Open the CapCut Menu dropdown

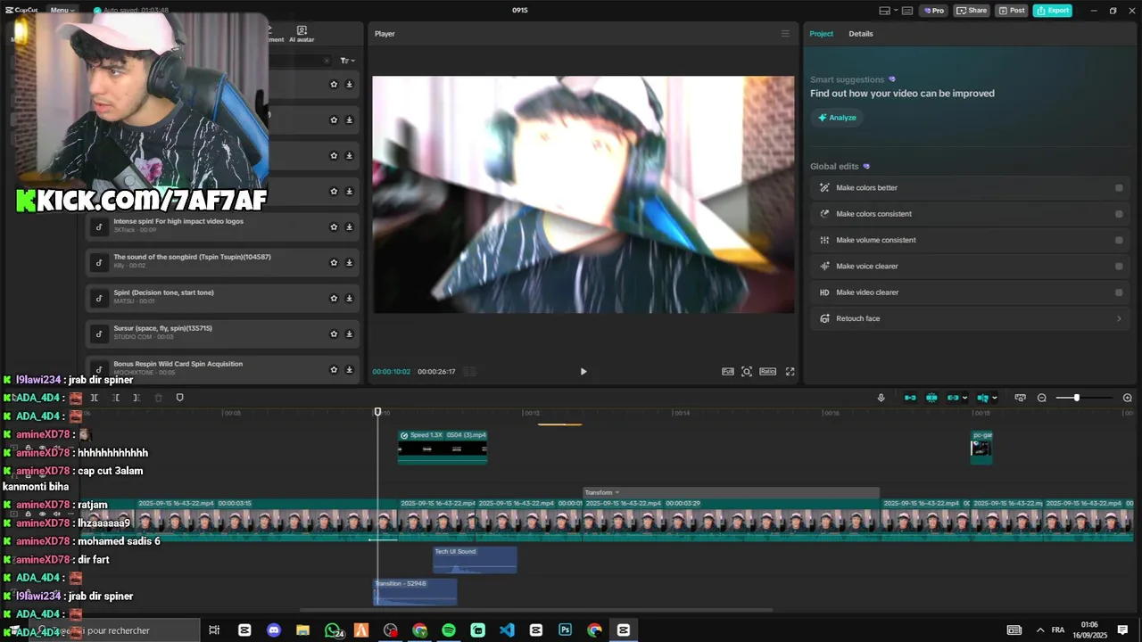pyautogui.click(x=62, y=10)
